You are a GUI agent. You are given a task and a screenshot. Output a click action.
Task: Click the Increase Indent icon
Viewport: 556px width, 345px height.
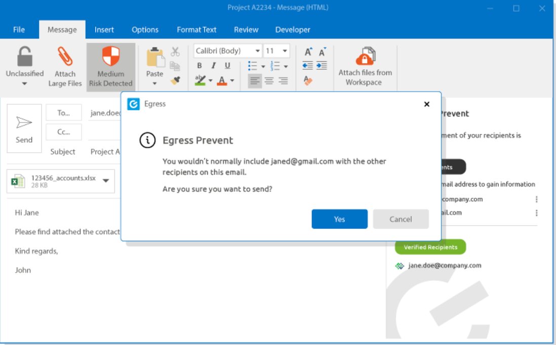[322, 66]
